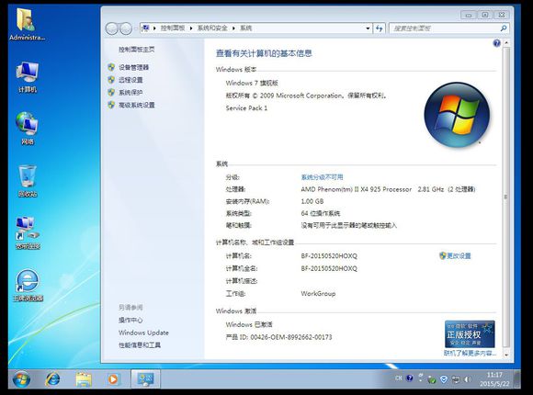Open 远程设置 (Remote settings) link
This screenshot has width=533, height=395.
coord(130,80)
